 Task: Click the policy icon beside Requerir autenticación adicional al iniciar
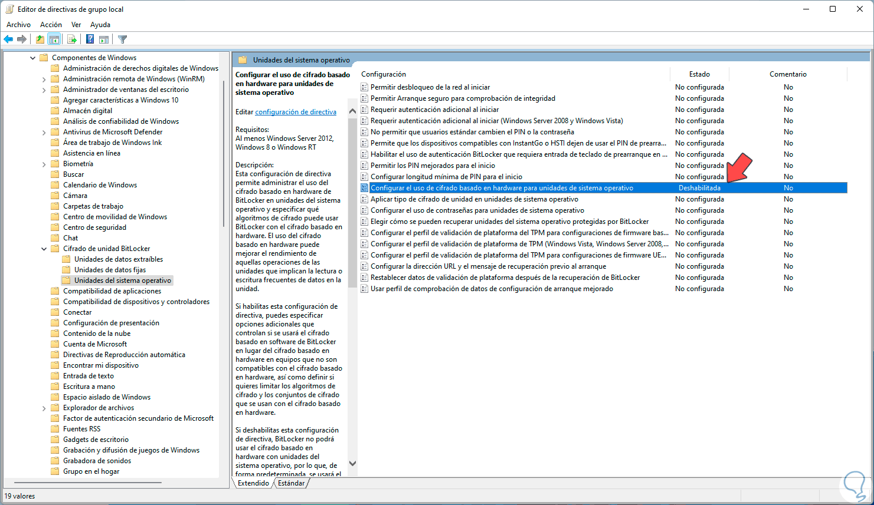click(x=365, y=110)
